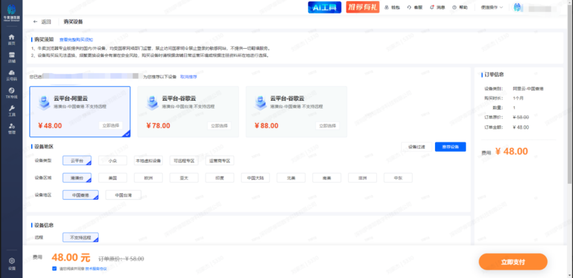The height and width of the screenshot is (278, 573).
Task: Select device type 小众
Action: 112,160
